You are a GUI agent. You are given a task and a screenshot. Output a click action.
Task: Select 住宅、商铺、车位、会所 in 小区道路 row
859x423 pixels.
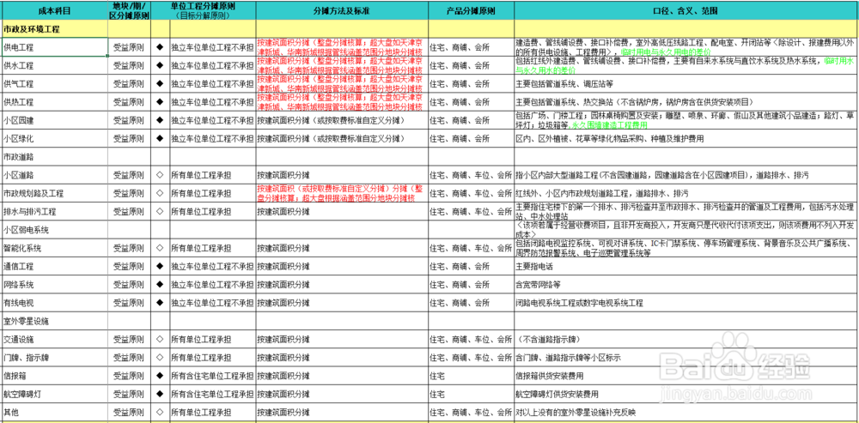point(471,175)
